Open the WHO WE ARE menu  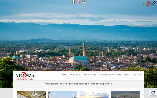(x=74, y=75)
